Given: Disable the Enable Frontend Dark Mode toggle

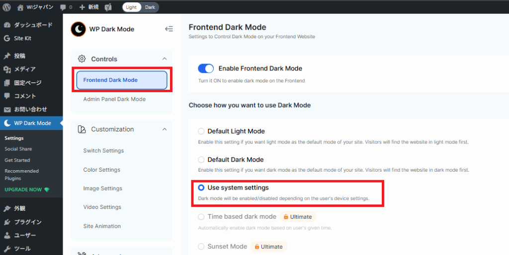Looking at the screenshot, I should 205,68.
